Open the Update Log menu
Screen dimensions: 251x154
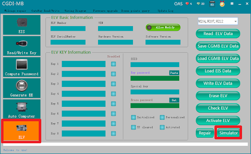[166, 11]
